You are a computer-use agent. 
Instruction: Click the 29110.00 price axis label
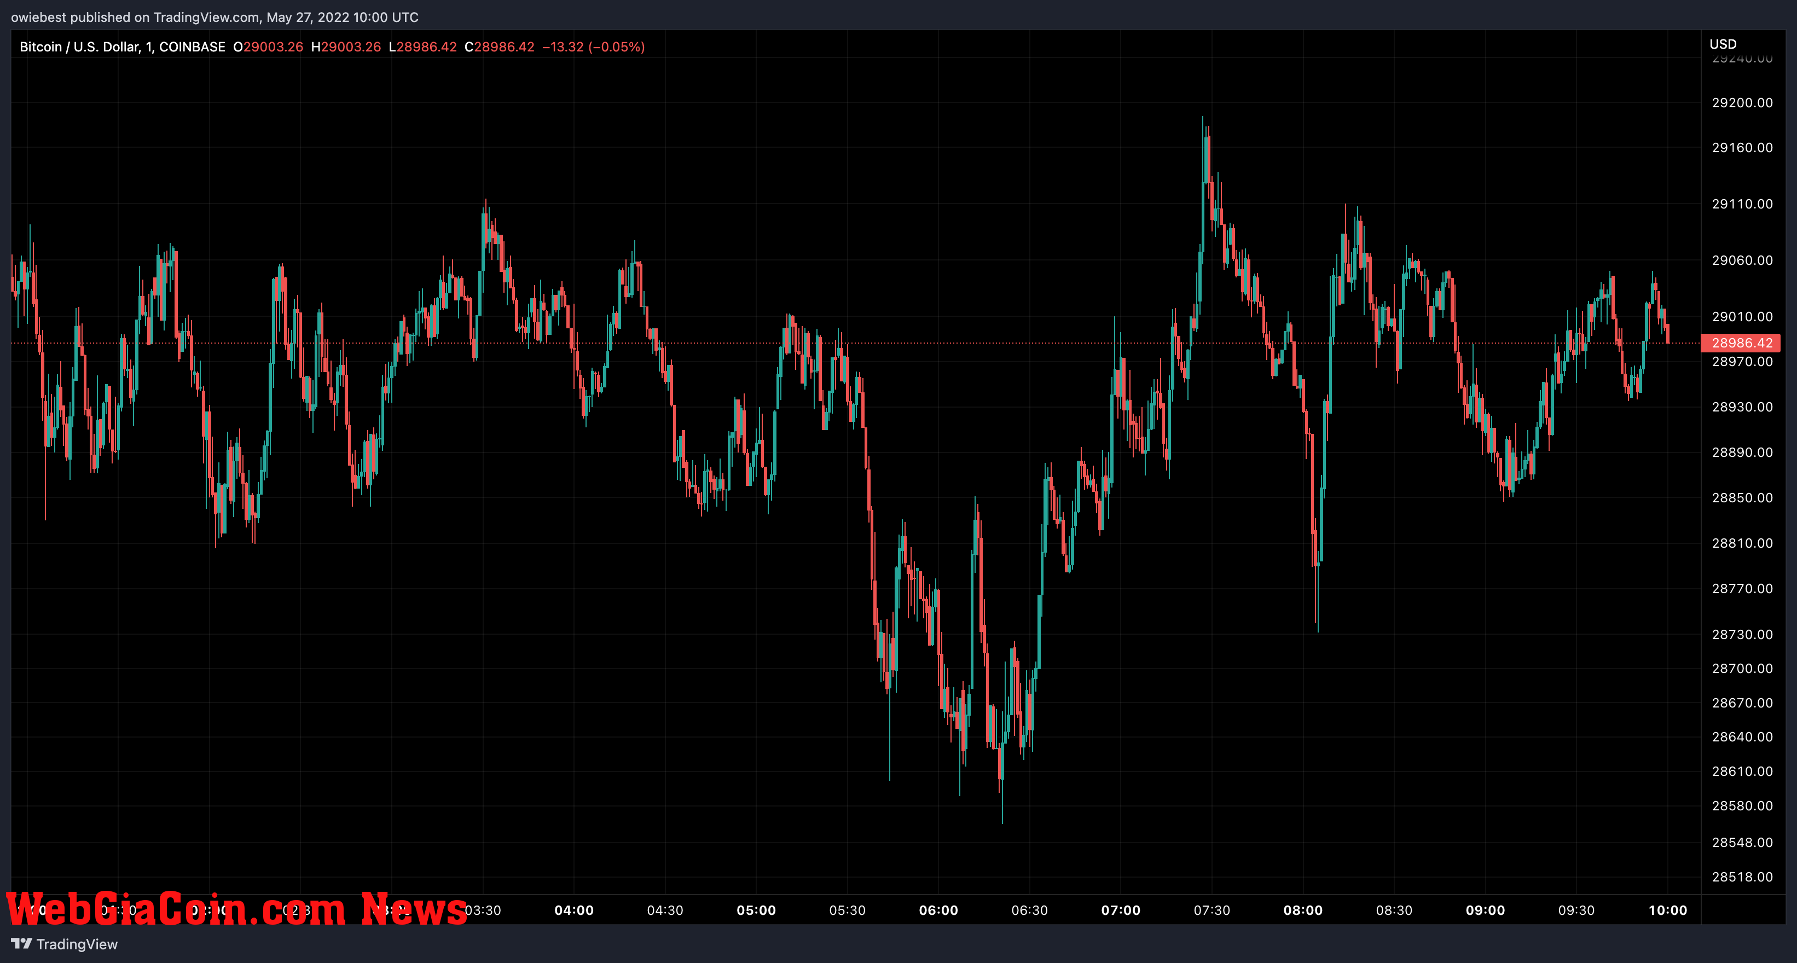(1742, 204)
